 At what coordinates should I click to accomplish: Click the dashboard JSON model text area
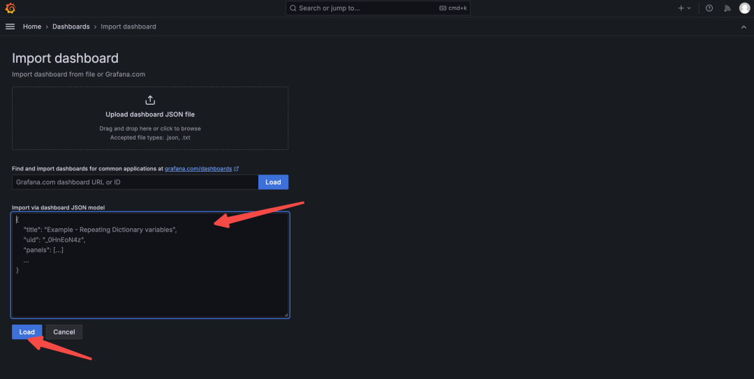pos(151,265)
